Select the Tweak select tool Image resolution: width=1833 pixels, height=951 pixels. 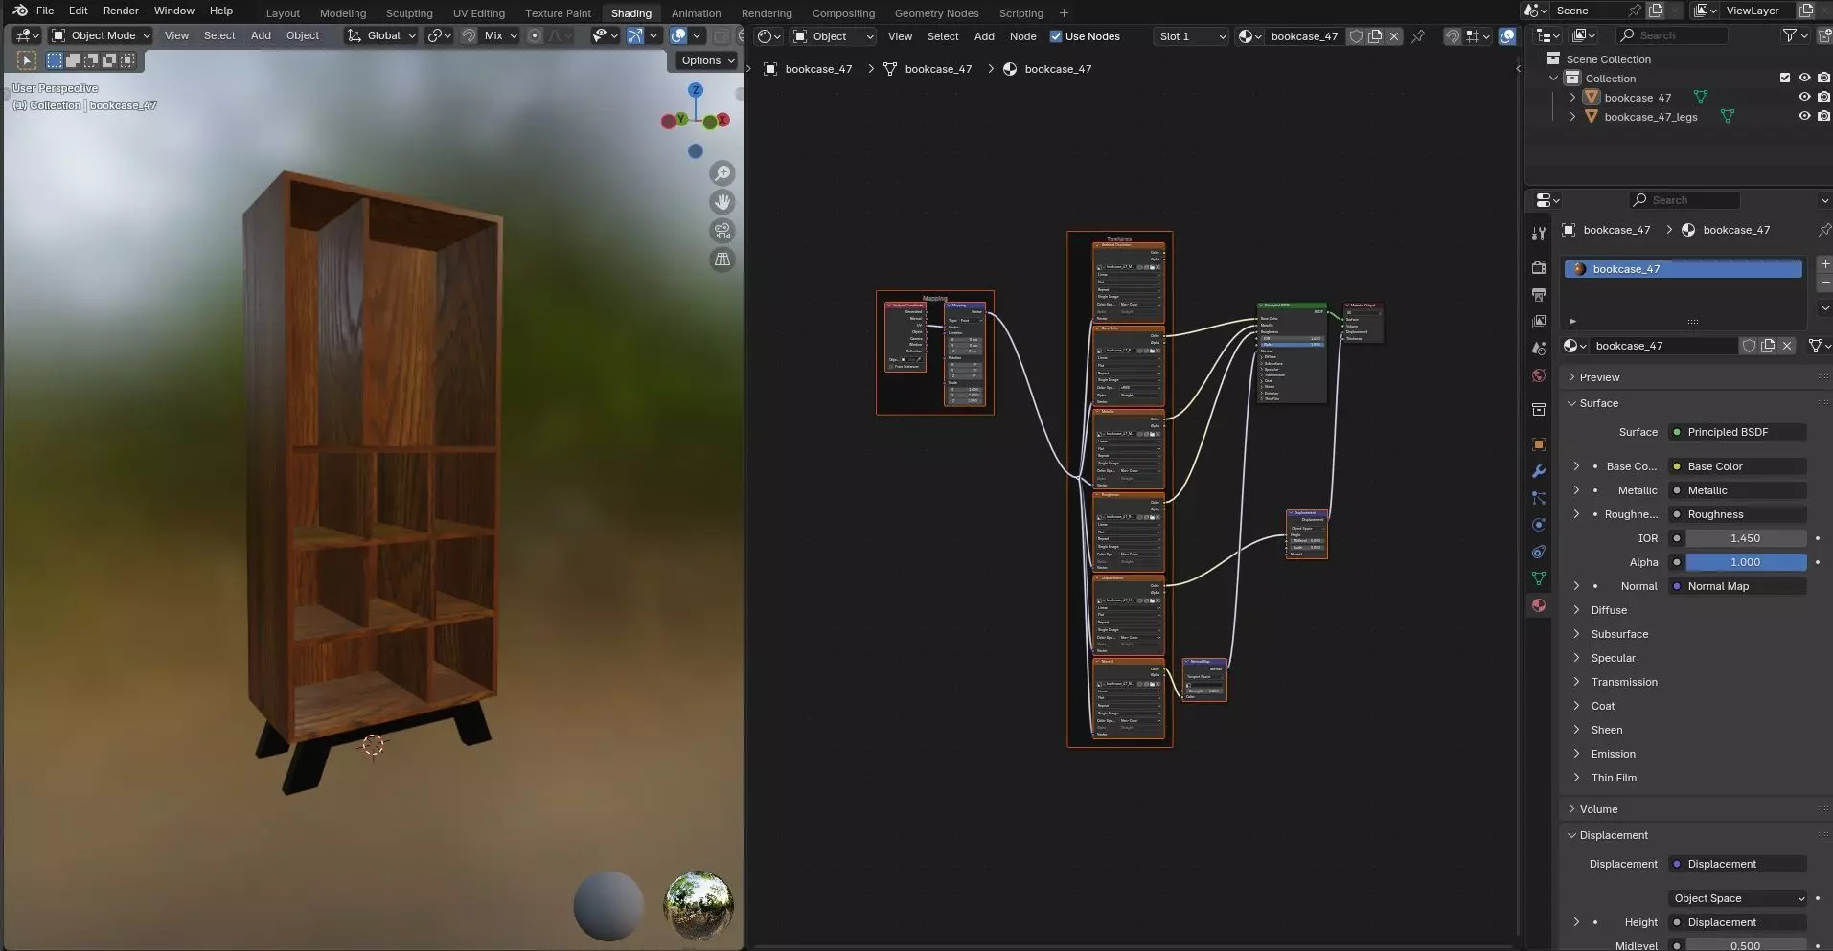27,60
